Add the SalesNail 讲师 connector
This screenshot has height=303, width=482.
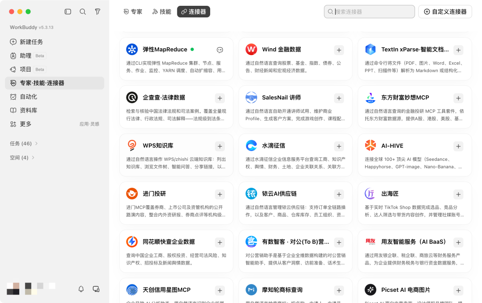click(x=339, y=98)
